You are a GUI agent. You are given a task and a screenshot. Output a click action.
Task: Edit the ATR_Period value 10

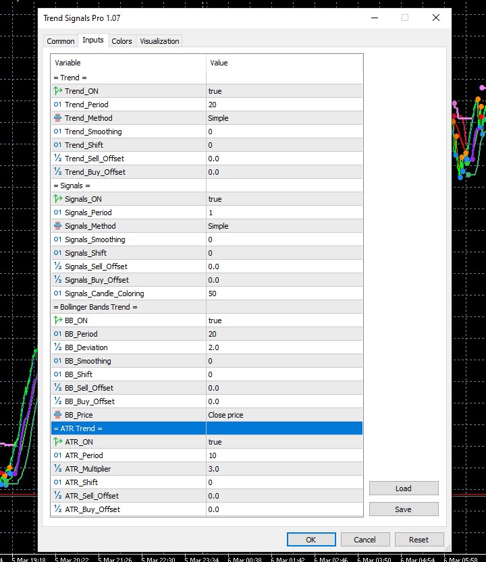284,455
